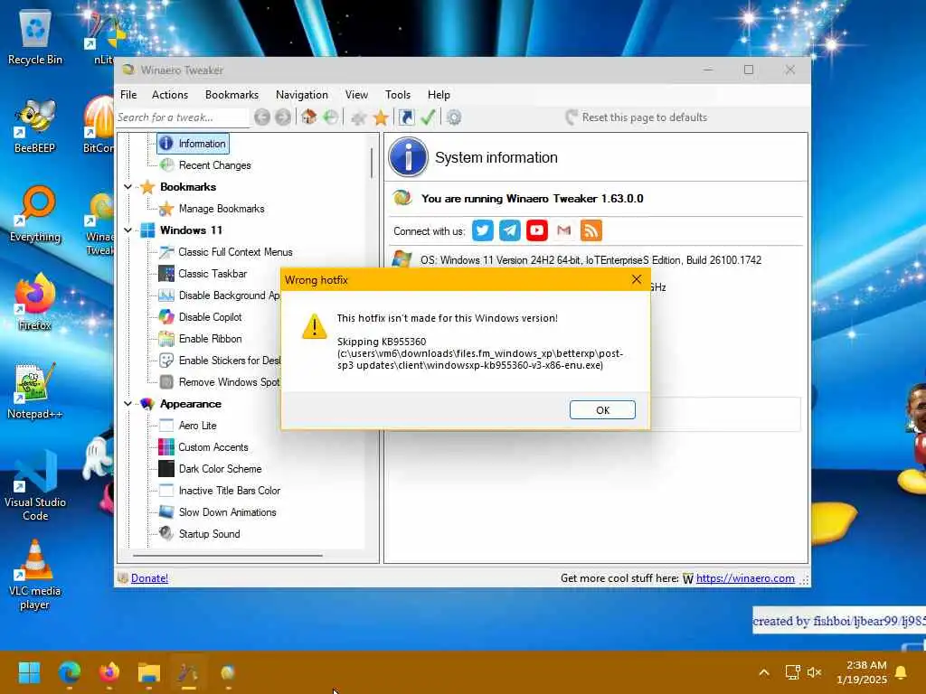Show hidden system tray icons
This screenshot has width=926, height=694.
point(763,672)
